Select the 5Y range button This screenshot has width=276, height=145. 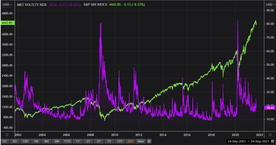point(109,141)
